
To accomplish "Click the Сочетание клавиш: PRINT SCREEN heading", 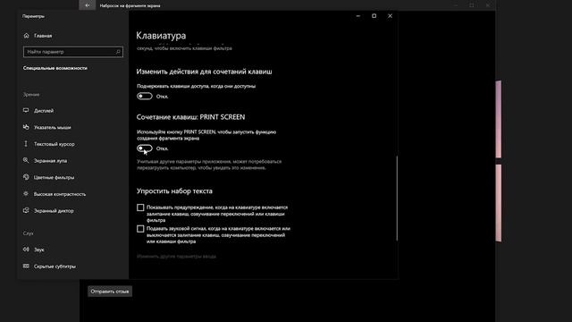I will [190, 117].
